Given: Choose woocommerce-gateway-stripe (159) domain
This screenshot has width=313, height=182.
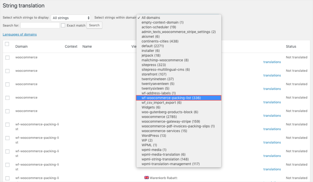Looking at the screenshot, I should tap(179, 122).
